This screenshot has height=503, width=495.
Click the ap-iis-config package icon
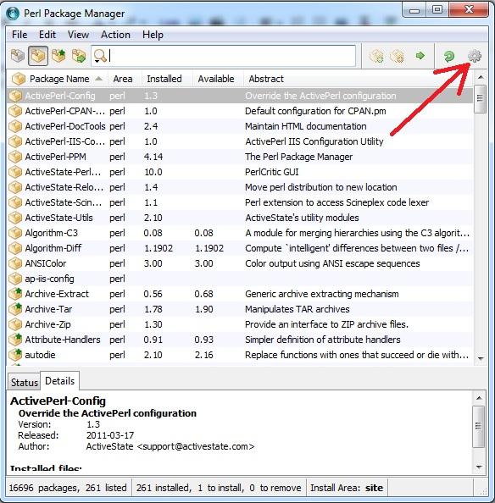coord(15,279)
